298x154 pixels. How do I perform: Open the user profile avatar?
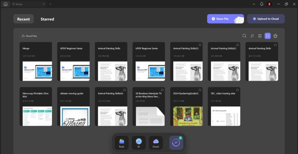pos(269,4)
